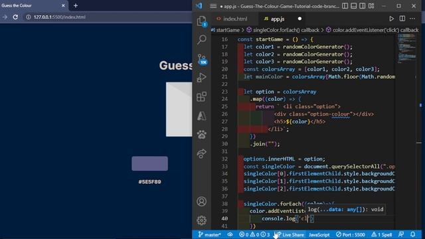Click the Guess heading on the page
The image size is (425, 239).
click(175, 65)
